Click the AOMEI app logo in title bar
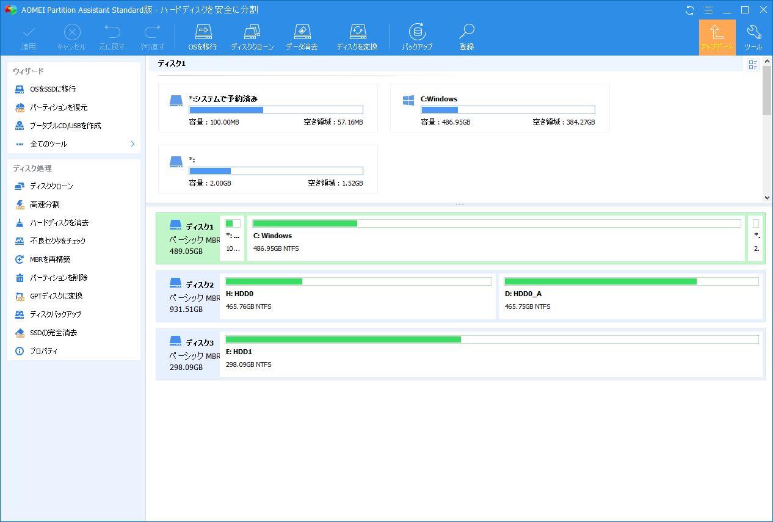Viewport: 773px width, 522px height. pyautogui.click(x=10, y=10)
